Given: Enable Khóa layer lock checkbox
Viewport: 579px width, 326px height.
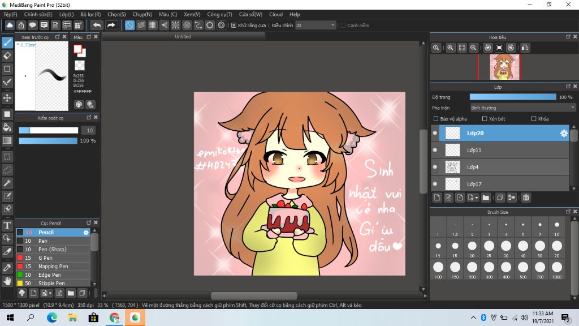Looking at the screenshot, I should click(534, 119).
